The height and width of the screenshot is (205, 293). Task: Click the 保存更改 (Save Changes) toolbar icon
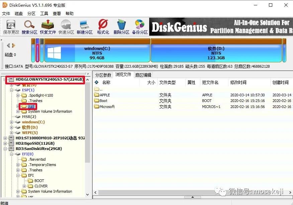click(11, 26)
